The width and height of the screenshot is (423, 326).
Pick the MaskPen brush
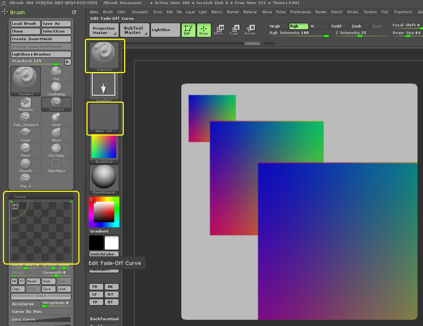(26, 104)
